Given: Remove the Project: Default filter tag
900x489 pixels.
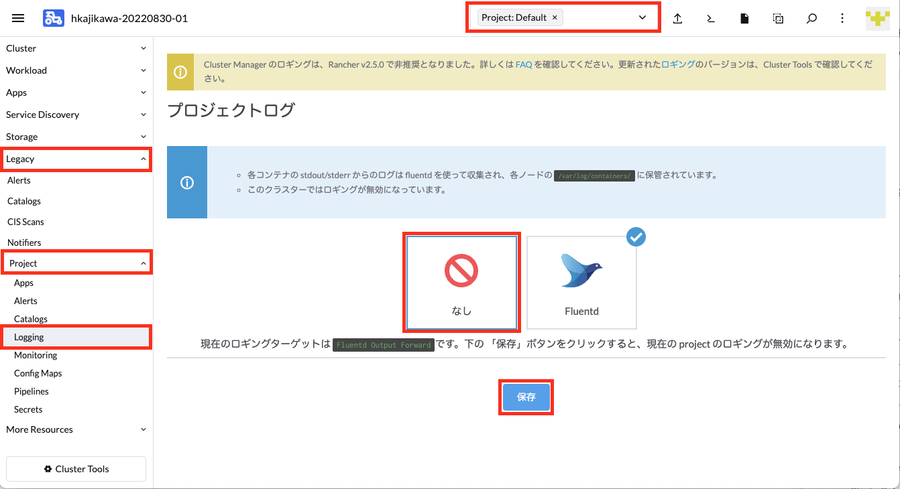Looking at the screenshot, I should click(x=555, y=17).
